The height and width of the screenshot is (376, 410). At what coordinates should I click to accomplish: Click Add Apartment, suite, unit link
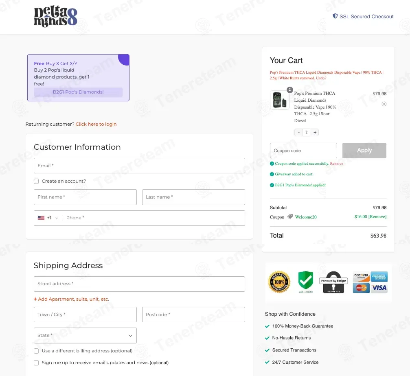tap(71, 299)
